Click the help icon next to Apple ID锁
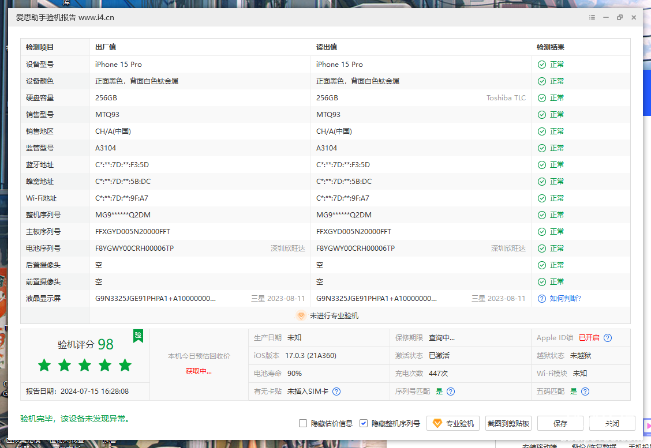651x448 pixels. pos(608,338)
